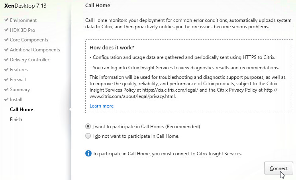Image resolution: width=296 pixels, height=180 pixels.
Task: Go to the Finish step
Action: click(x=16, y=119)
